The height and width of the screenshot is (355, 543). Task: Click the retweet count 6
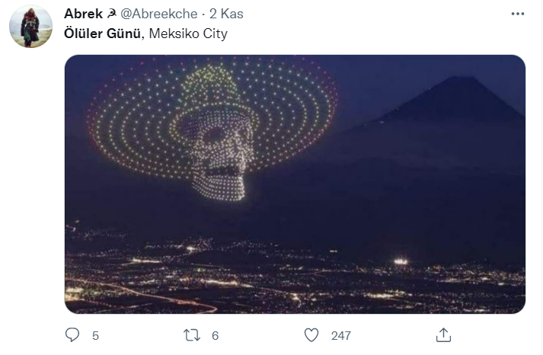tap(216, 335)
